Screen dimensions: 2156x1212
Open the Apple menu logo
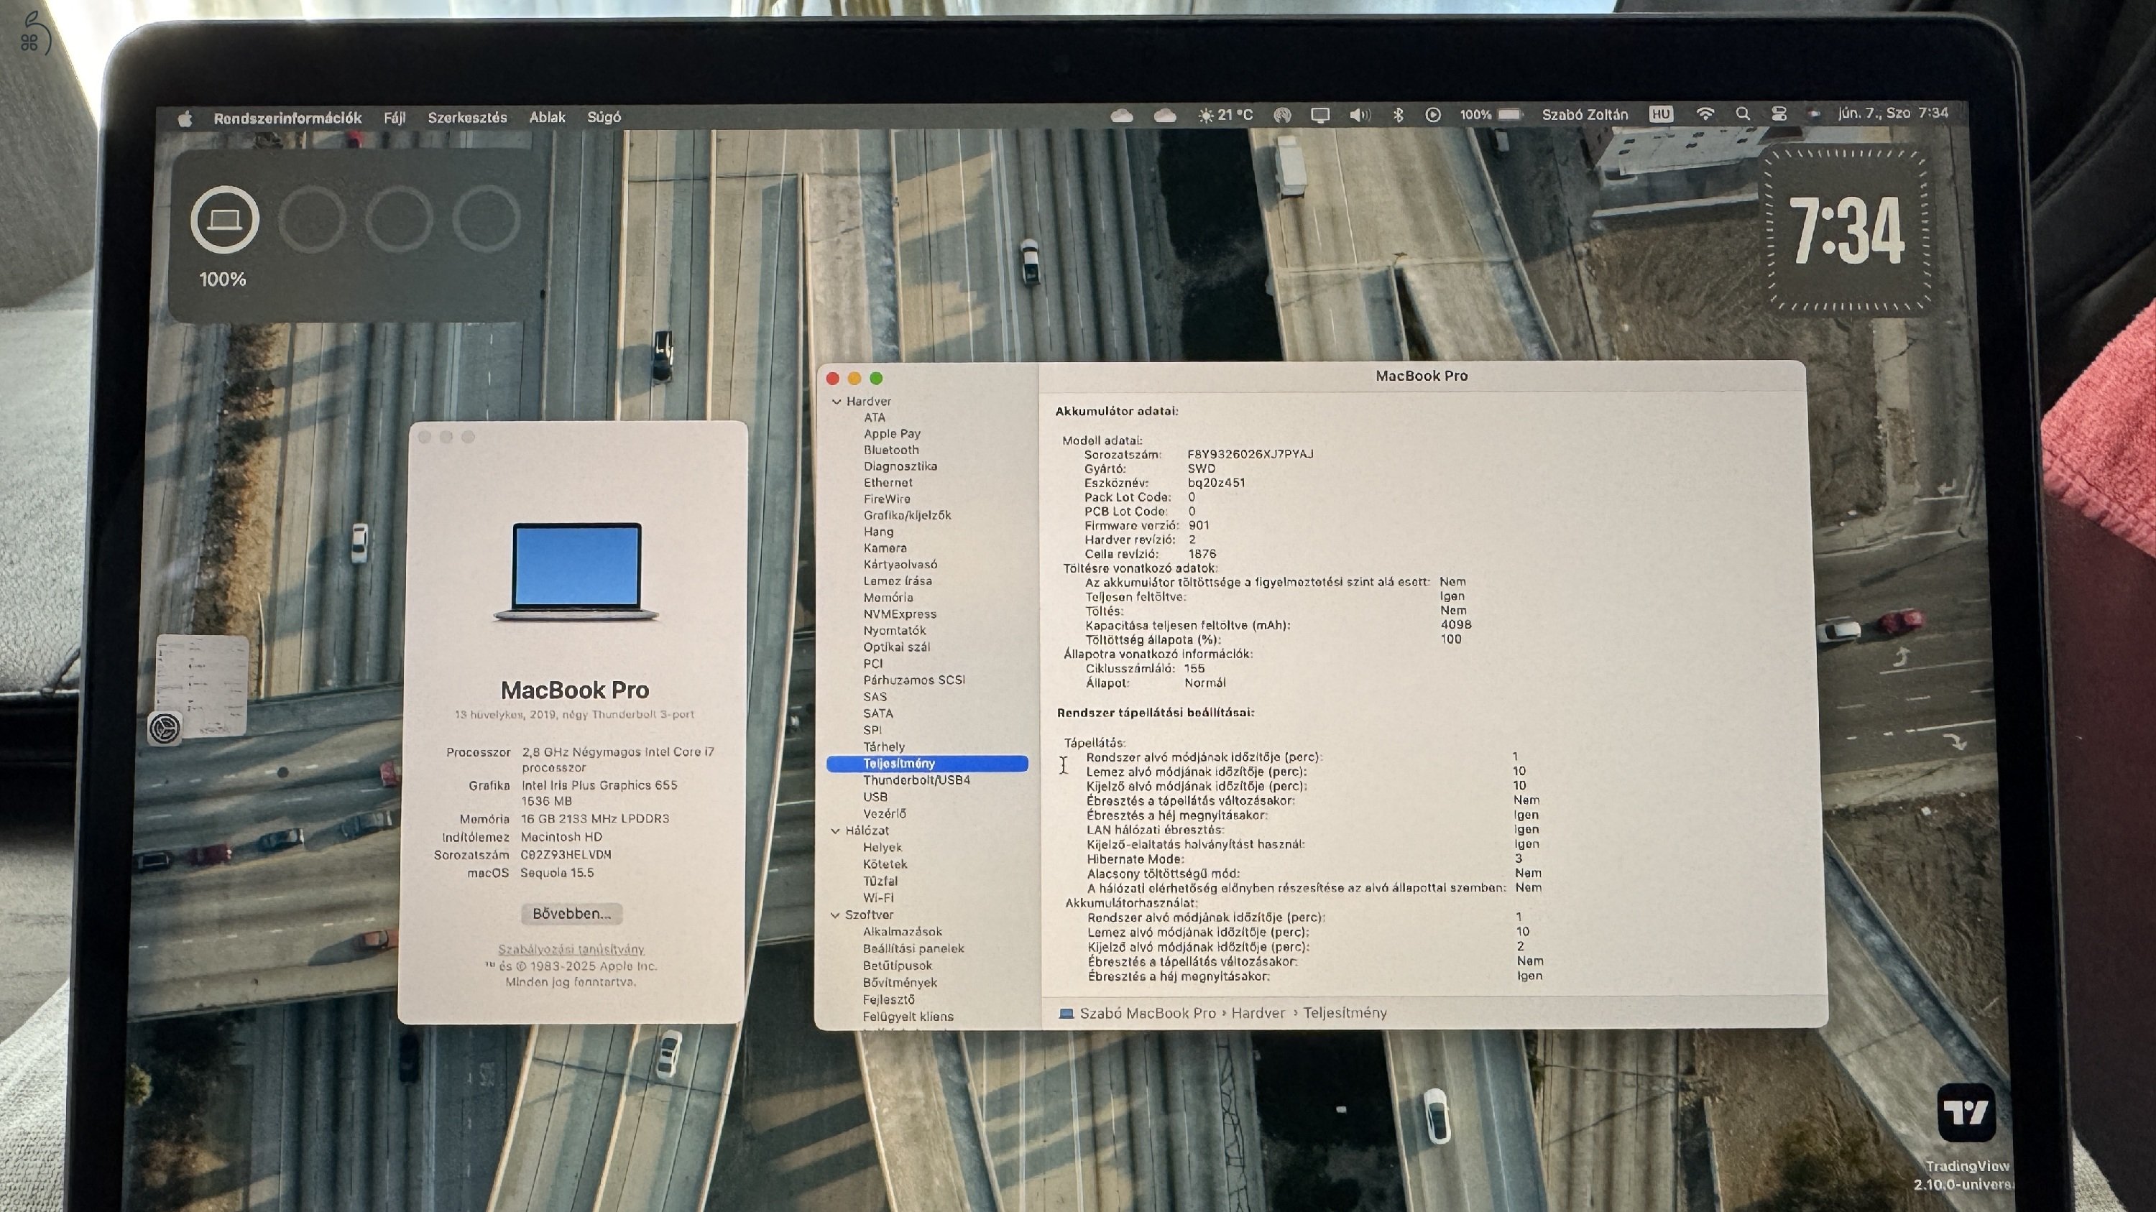click(185, 118)
